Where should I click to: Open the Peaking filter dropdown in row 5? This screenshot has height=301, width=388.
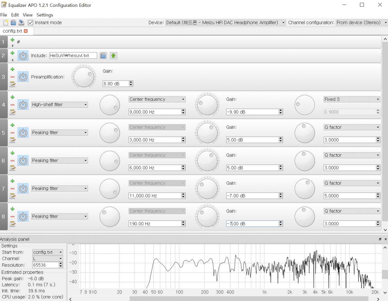(x=59, y=133)
